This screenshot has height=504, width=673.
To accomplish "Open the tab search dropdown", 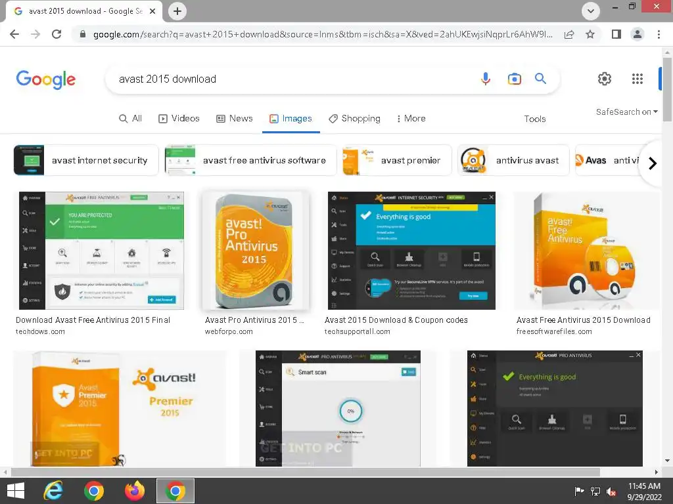I will pos(591,11).
